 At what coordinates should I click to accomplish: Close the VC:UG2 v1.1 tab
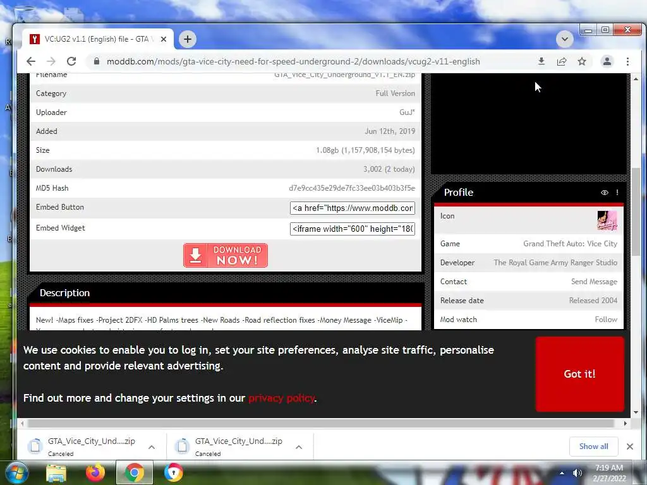pyautogui.click(x=164, y=39)
